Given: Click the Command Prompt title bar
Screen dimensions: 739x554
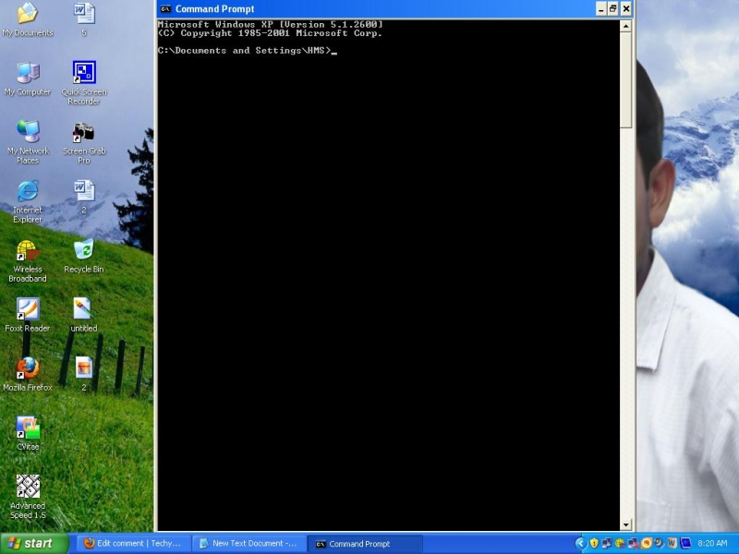Looking at the screenshot, I should 369,9.
